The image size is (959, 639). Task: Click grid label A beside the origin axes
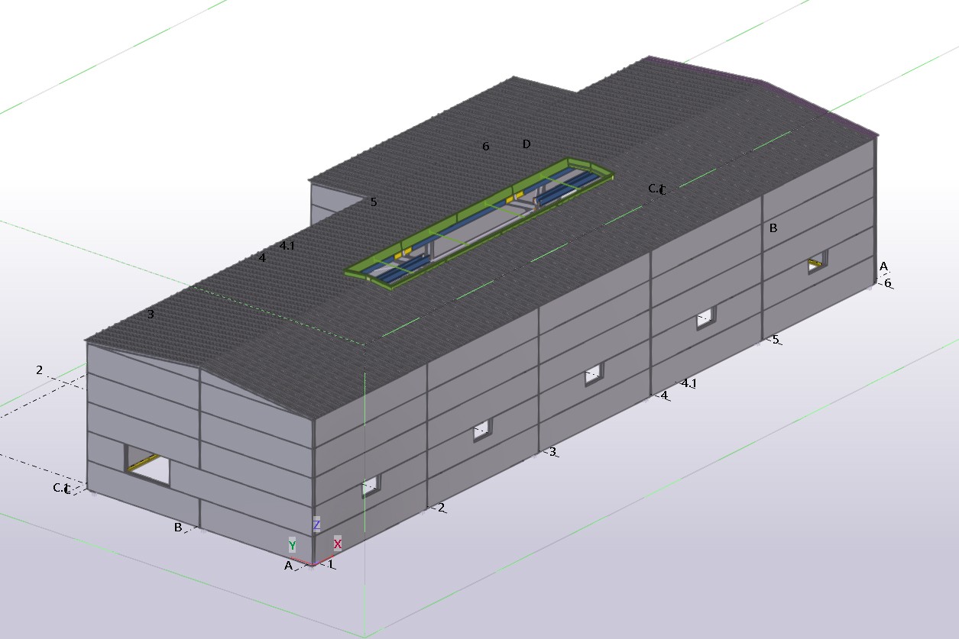point(288,566)
